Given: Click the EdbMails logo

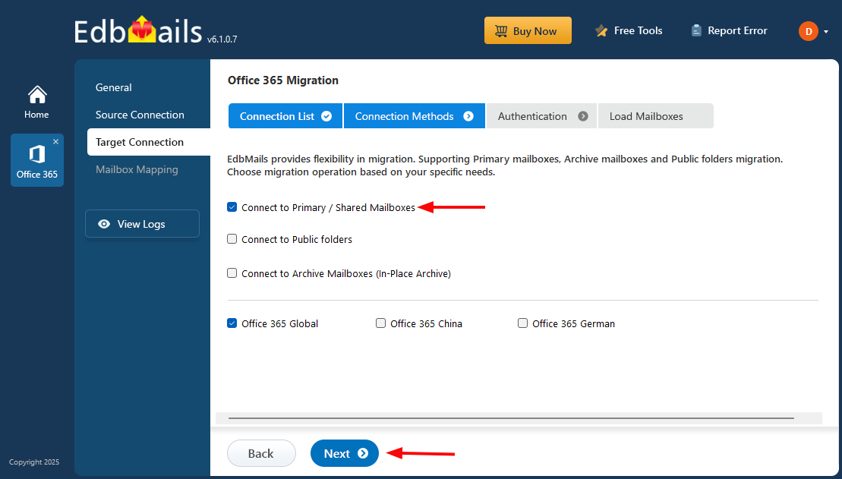Looking at the screenshot, I should (x=138, y=30).
